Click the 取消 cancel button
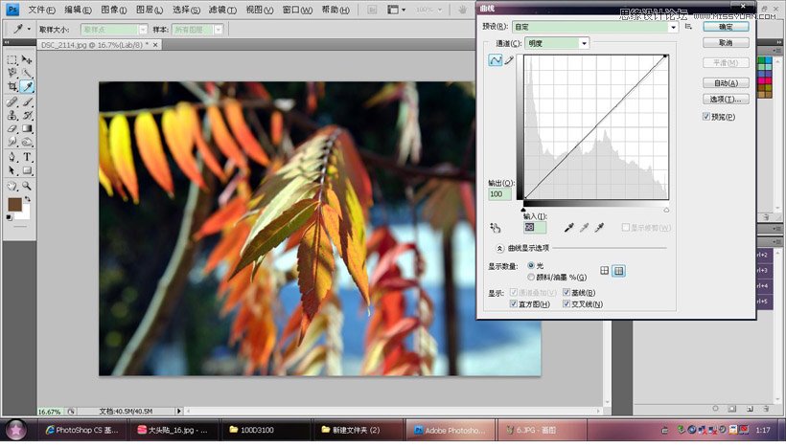This screenshot has width=786, height=447. (726, 43)
